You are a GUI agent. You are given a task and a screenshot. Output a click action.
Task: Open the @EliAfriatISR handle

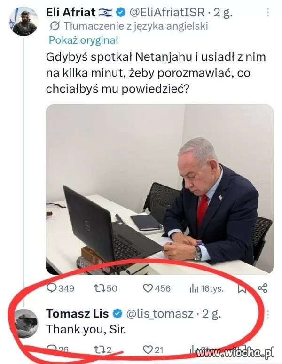[x=167, y=12]
